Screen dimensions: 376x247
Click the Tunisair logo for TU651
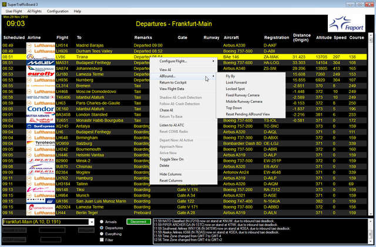point(41,120)
